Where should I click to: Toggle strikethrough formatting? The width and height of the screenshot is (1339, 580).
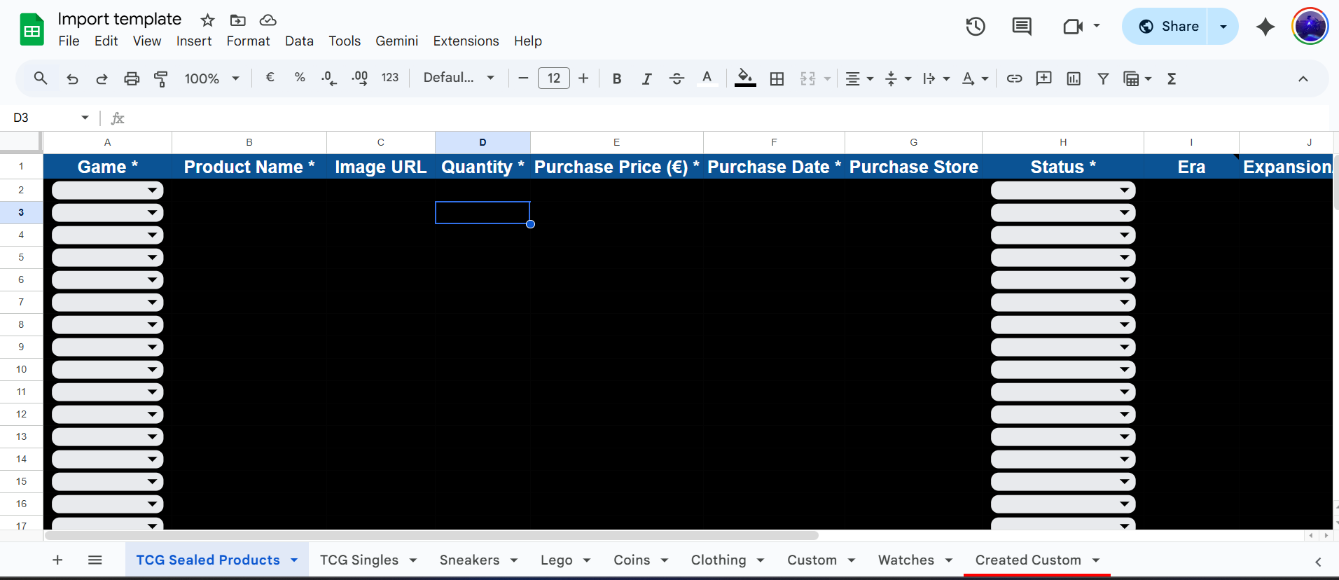pyautogui.click(x=677, y=78)
